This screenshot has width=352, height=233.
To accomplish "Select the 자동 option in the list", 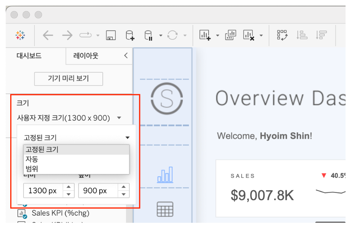I will (x=32, y=159).
